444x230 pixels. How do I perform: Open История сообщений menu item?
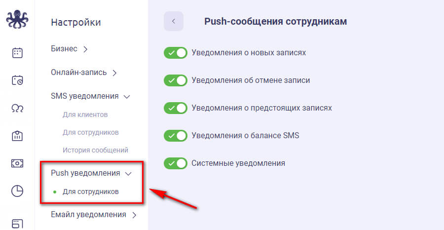coord(95,150)
